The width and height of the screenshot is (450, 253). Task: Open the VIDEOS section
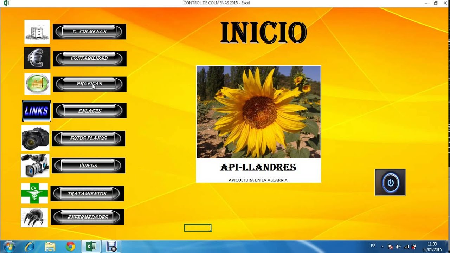tap(88, 166)
